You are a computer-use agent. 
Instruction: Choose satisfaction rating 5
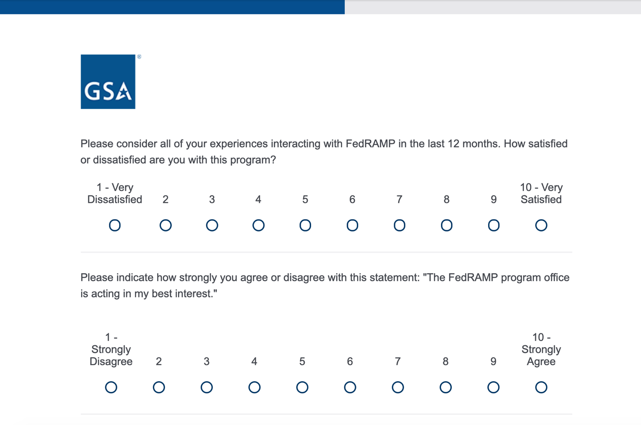(x=305, y=225)
